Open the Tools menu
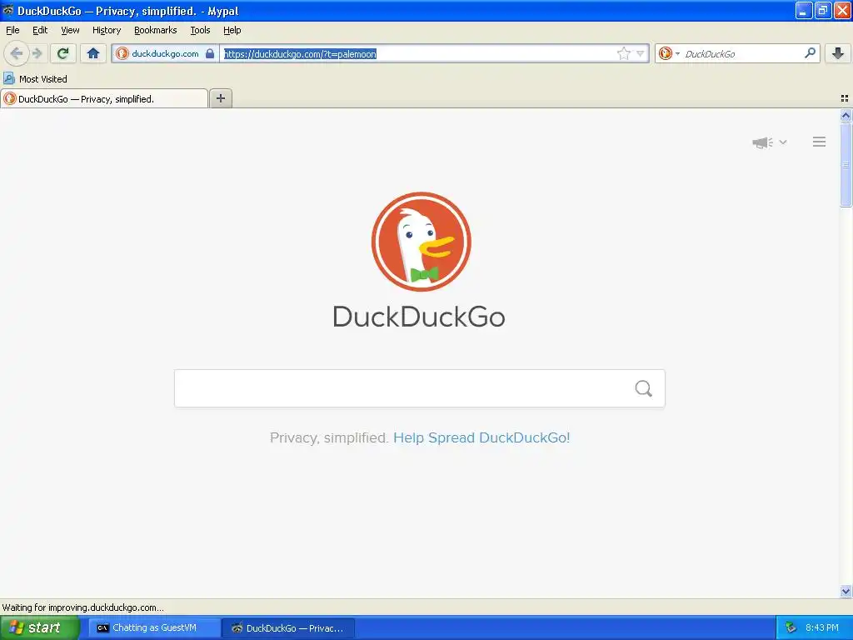This screenshot has width=853, height=640. (x=200, y=31)
